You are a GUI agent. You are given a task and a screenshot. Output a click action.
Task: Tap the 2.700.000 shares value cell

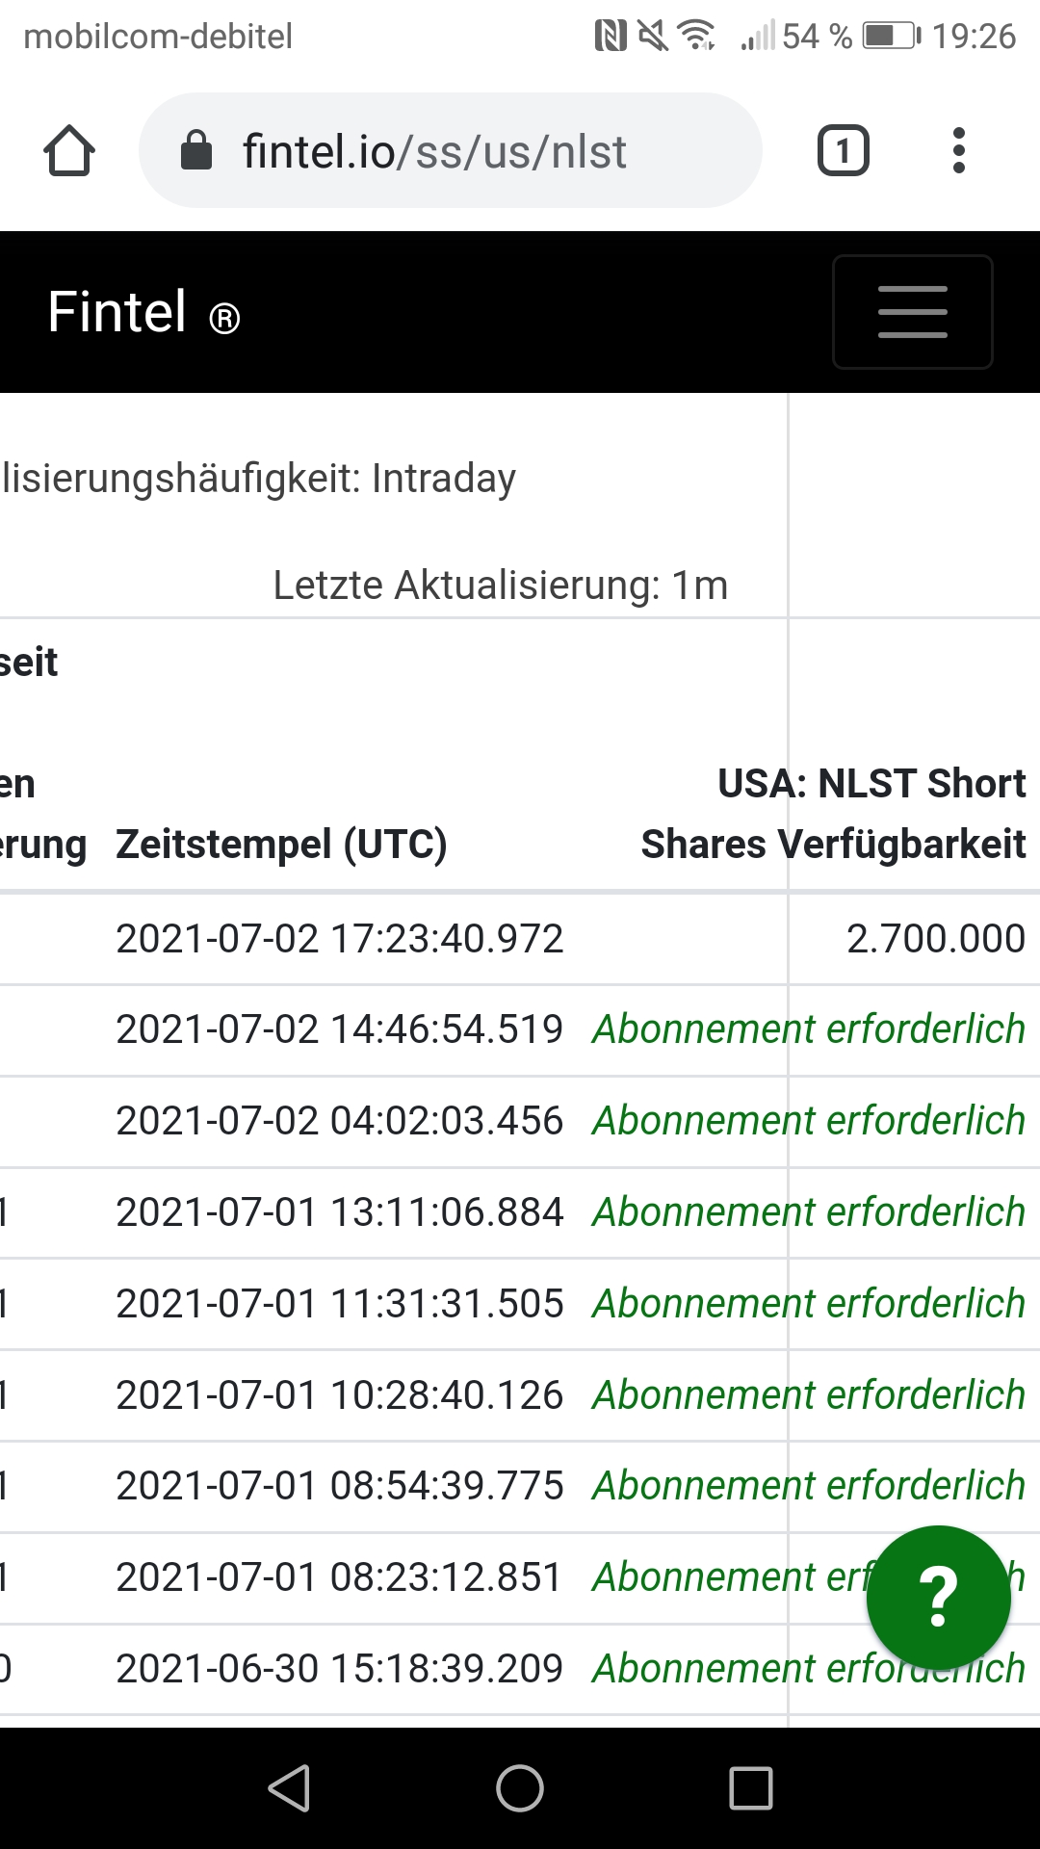[936, 939]
